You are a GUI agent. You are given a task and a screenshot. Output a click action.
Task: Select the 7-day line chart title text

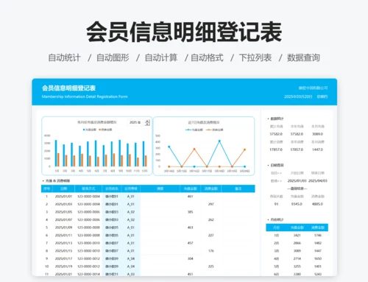[x=204, y=122]
